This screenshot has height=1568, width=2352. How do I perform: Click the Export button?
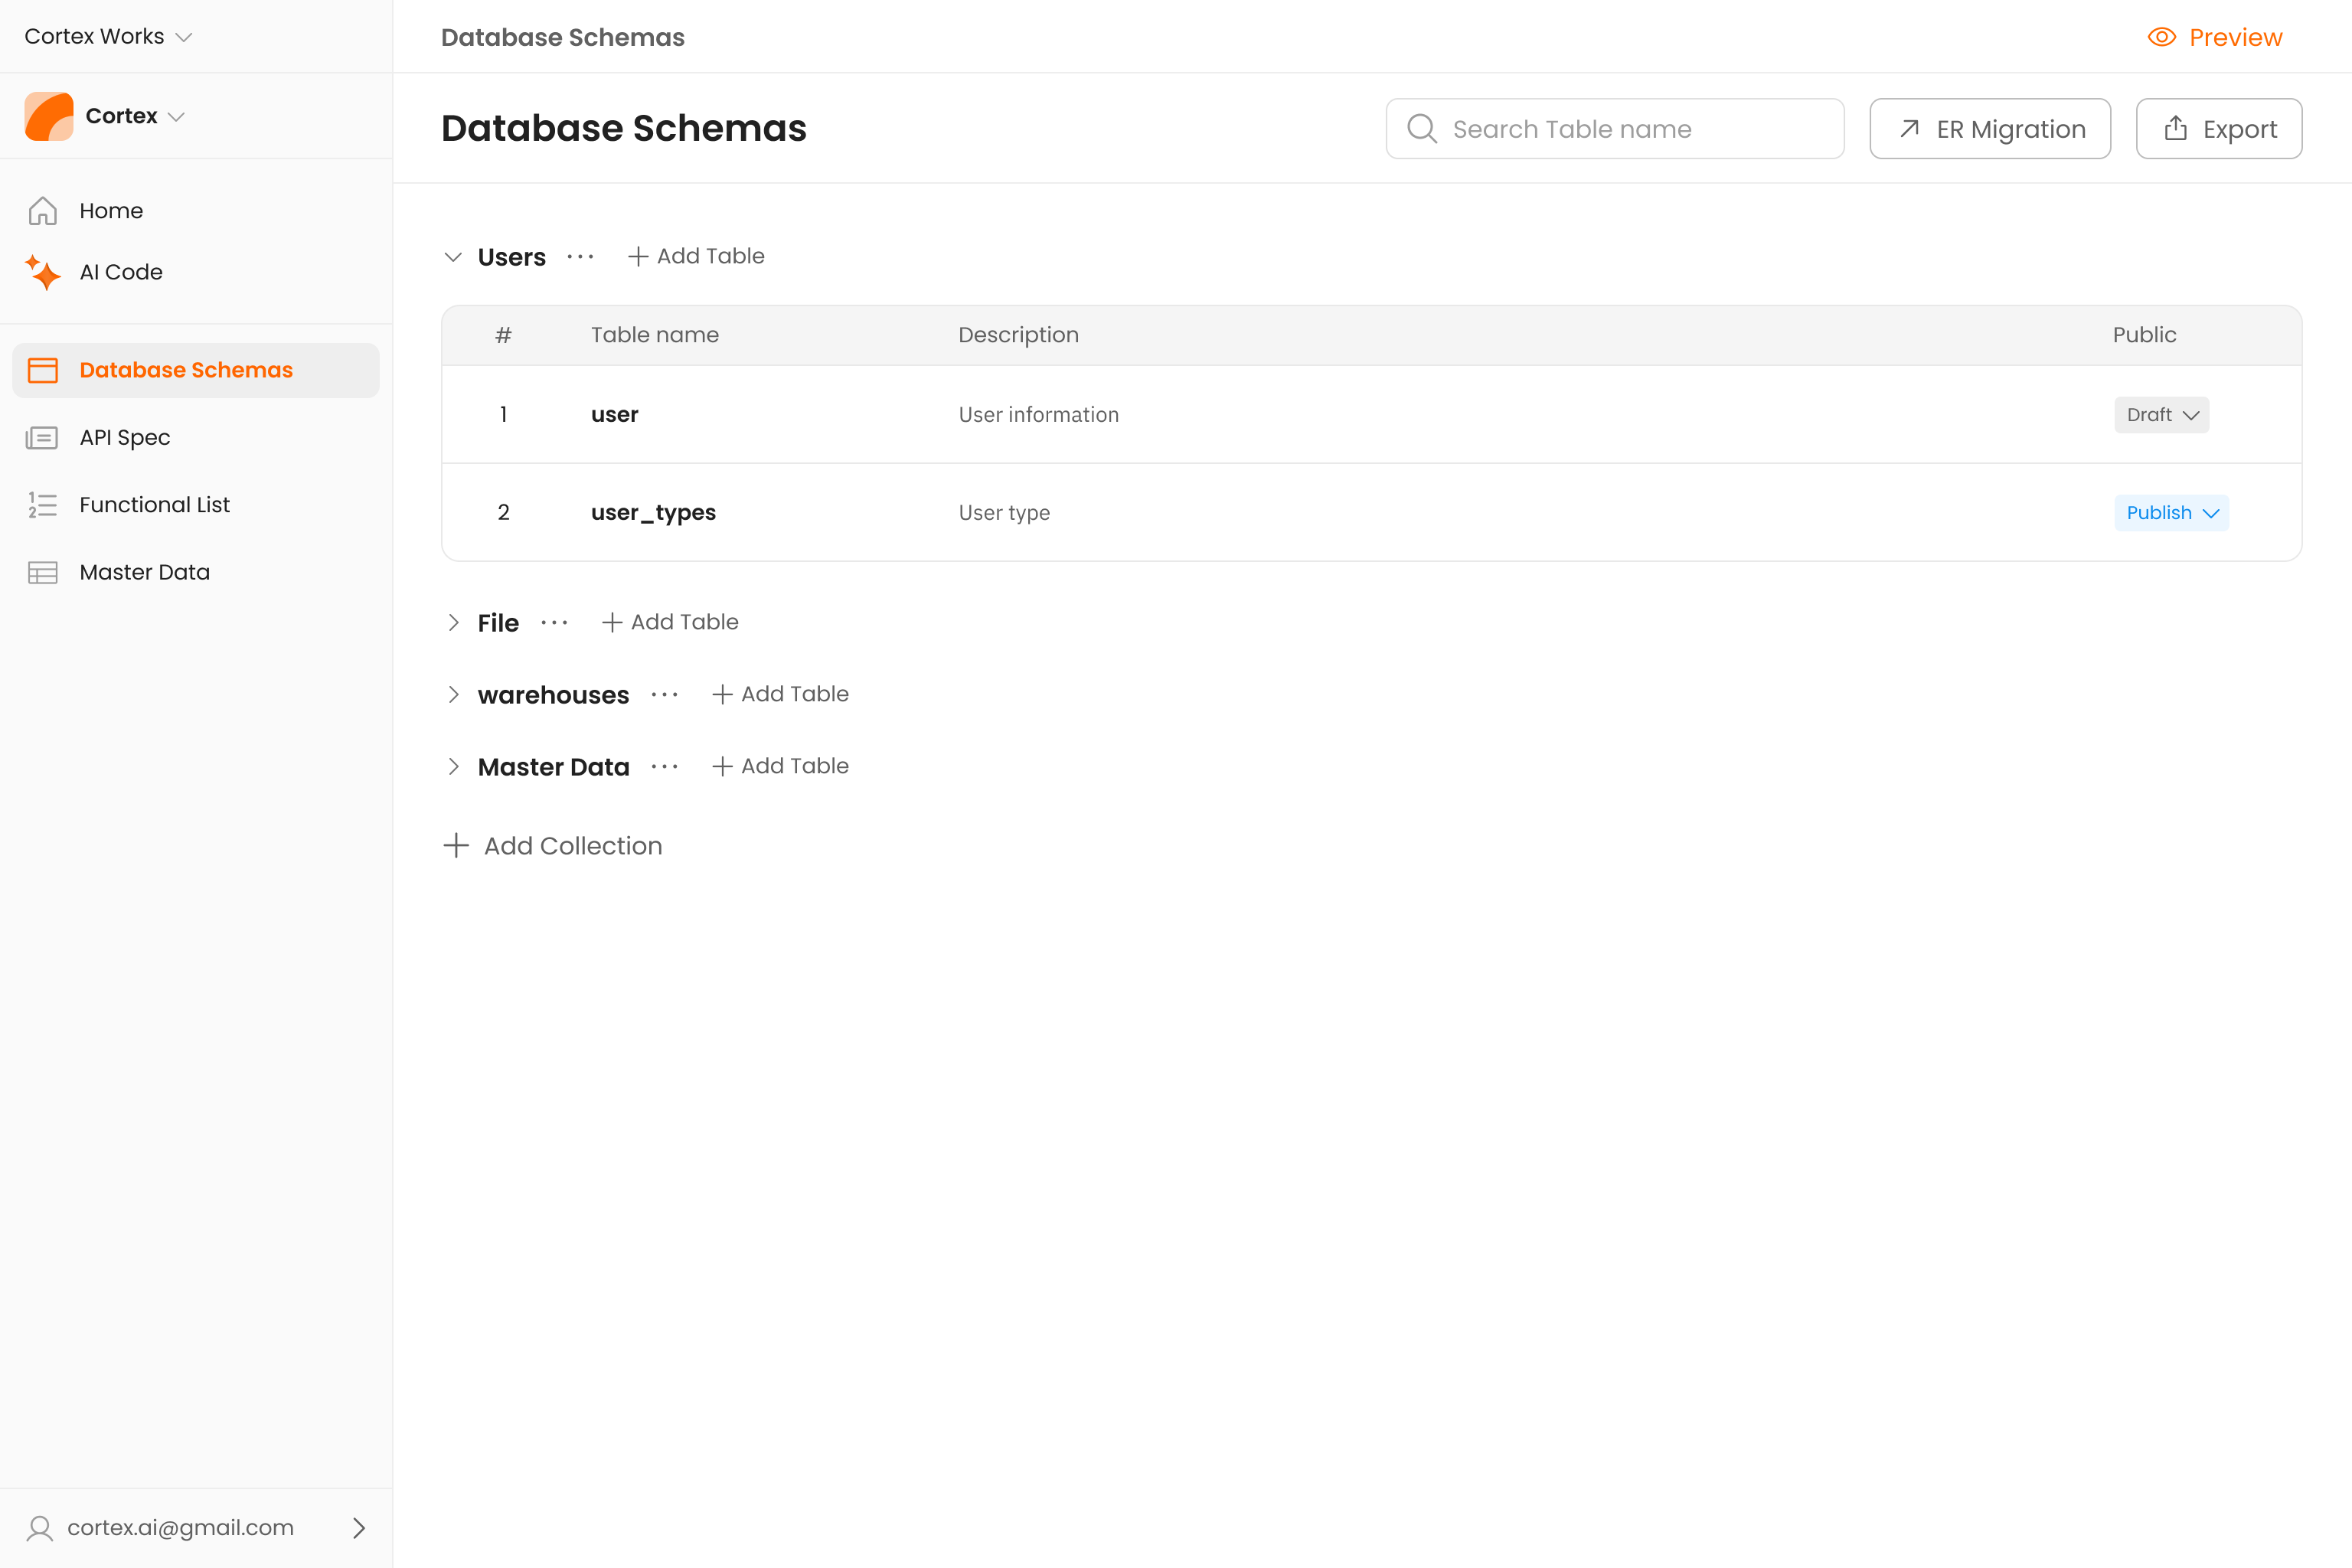pos(2219,129)
